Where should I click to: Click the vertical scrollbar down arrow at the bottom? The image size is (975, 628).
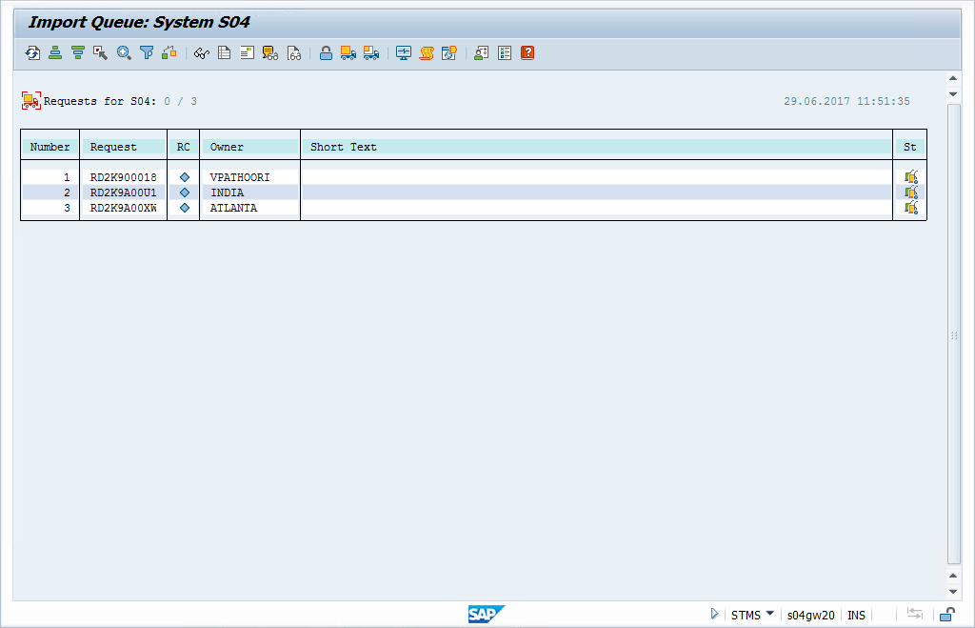click(953, 591)
